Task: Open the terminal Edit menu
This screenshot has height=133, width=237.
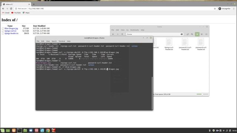Action: 43,41
